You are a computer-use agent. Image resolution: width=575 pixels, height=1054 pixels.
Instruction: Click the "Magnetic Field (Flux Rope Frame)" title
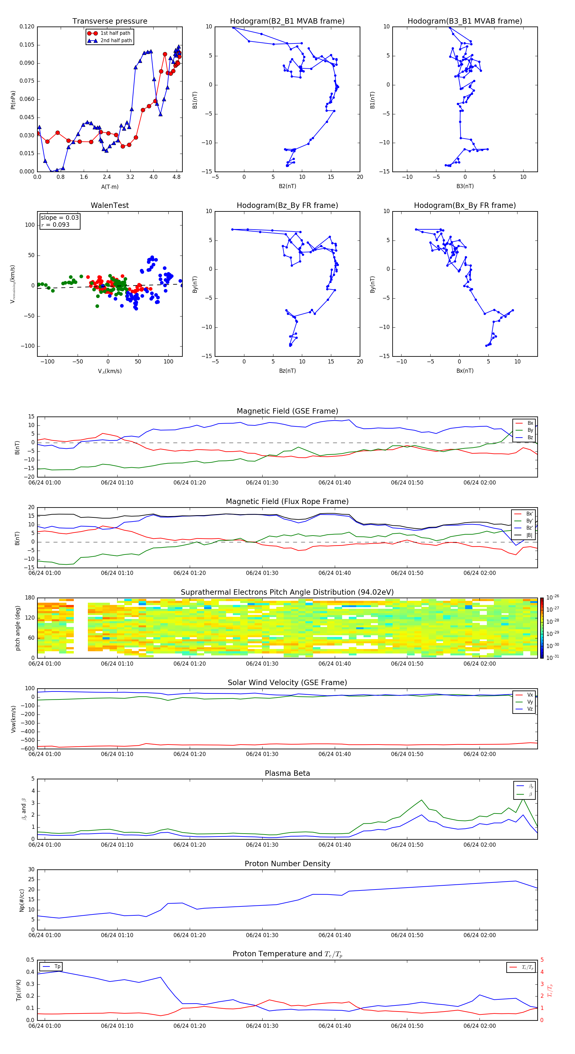(287, 502)
